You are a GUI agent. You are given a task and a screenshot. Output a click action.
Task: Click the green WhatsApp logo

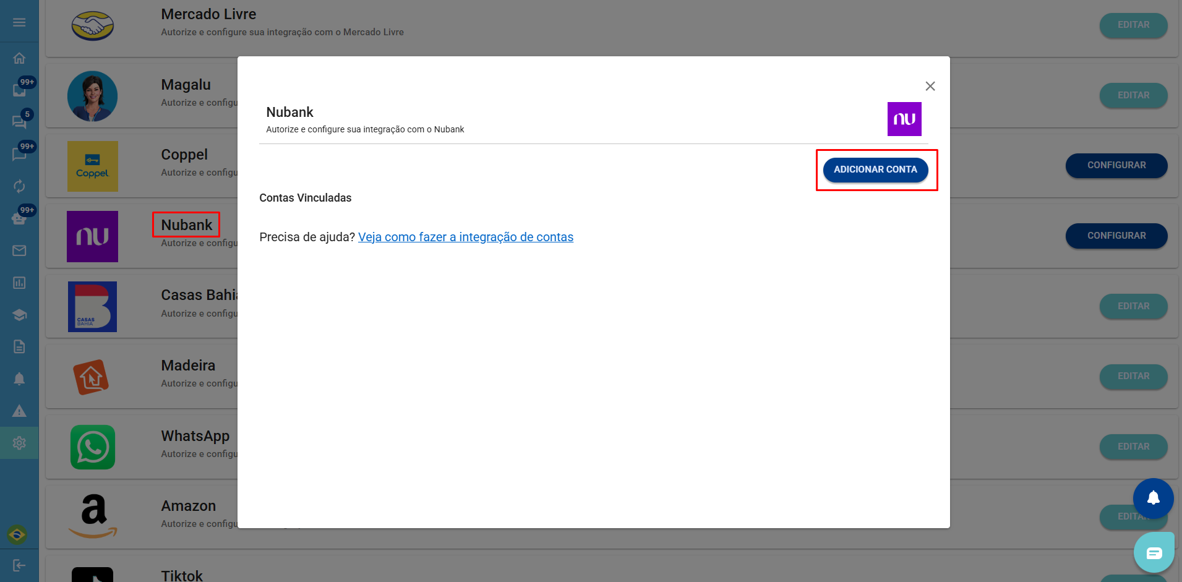click(93, 447)
